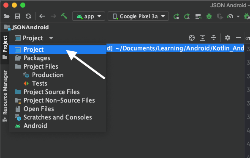Select Project Non-Source Files view
This screenshot has width=250, height=158.
pos(58,100)
